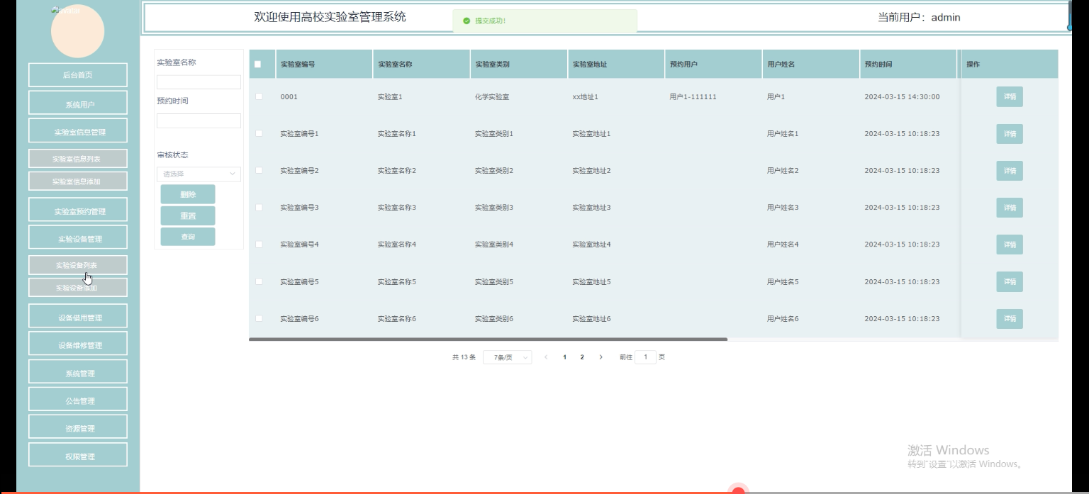Check the row 0001 checkbox

pos(259,96)
